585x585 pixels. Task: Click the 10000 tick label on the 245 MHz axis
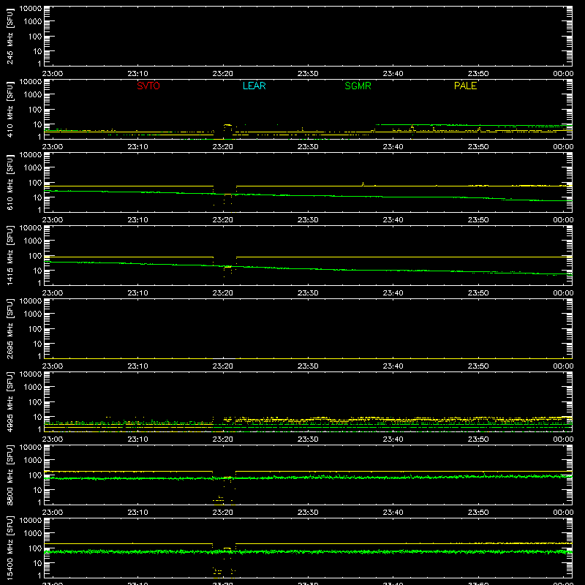coord(31,9)
